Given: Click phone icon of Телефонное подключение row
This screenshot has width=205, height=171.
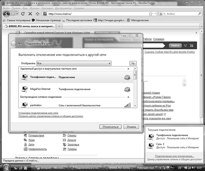Looking at the screenshot, I should (x=127, y=77).
